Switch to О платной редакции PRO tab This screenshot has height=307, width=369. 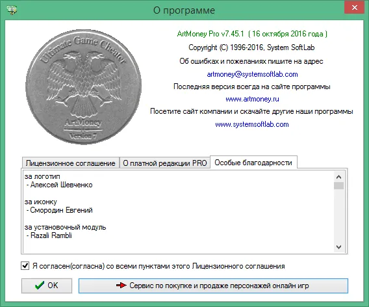pyautogui.click(x=165, y=163)
